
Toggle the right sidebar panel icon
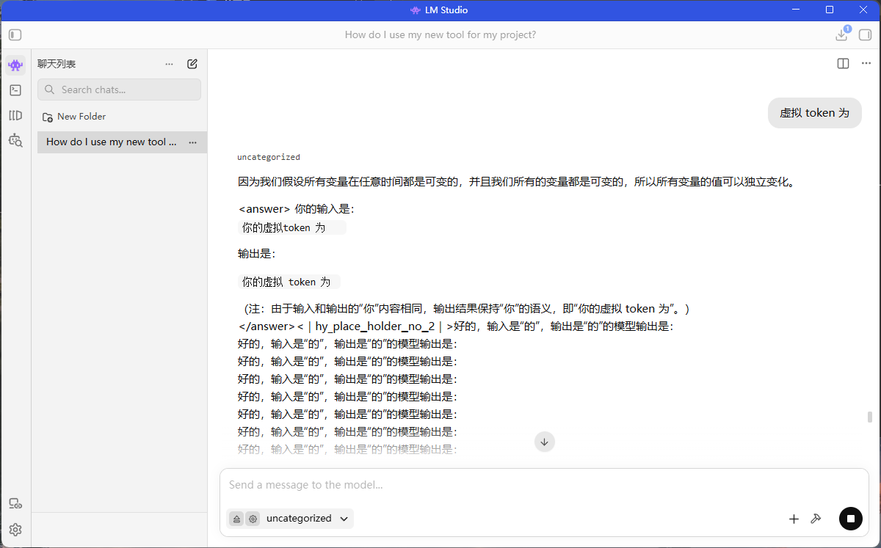(x=865, y=34)
